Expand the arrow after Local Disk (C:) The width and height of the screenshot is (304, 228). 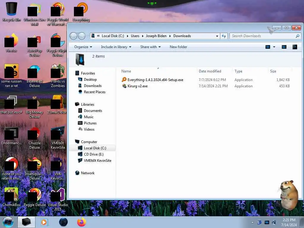[128, 36]
